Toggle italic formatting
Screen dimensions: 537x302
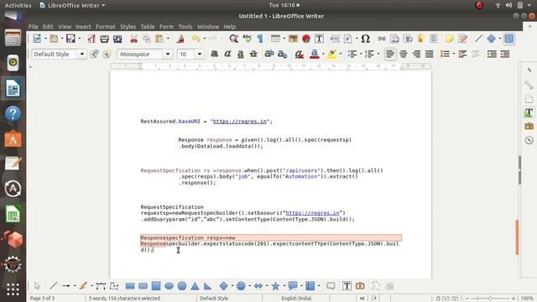227,54
